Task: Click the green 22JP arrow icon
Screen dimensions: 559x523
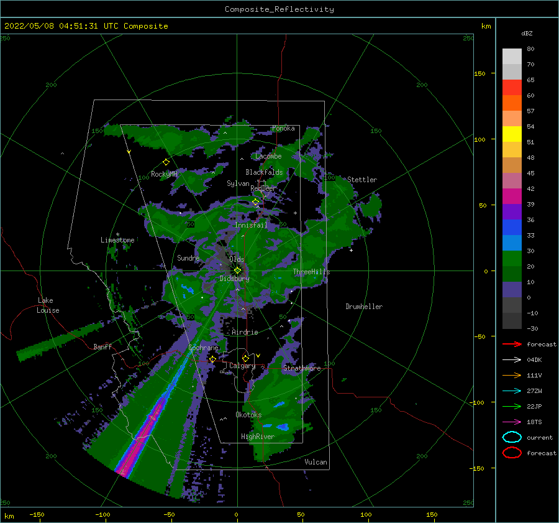Action: pyautogui.click(x=512, y=406)
